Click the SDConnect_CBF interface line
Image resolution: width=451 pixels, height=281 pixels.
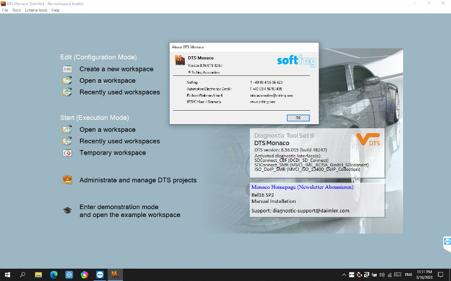291,160
